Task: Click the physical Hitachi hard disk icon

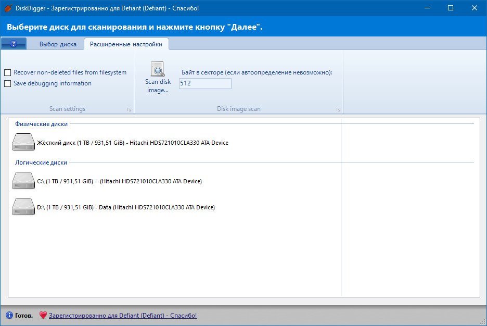Action: click(23, 142)
